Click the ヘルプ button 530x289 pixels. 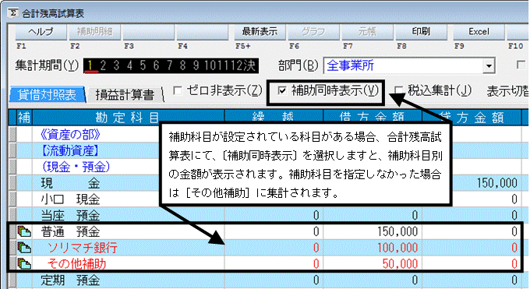tap(41, 32)
